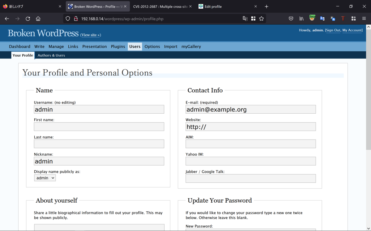The image size is (371, 231).
Task: Click the Nickname input field
Action: pos(99,161)
